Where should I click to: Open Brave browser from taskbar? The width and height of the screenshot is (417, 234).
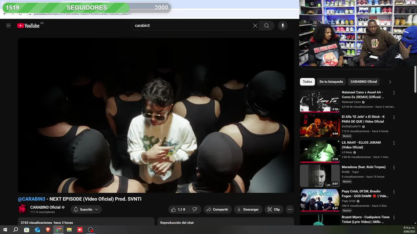point(48,230)
